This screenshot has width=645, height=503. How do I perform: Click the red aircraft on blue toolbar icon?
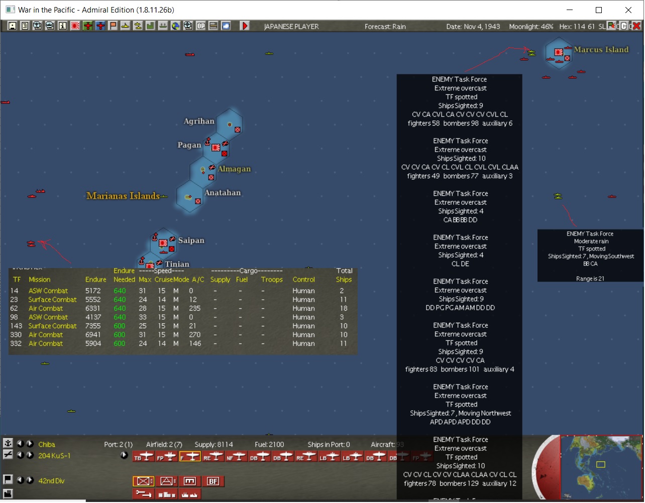pos(100,26)
